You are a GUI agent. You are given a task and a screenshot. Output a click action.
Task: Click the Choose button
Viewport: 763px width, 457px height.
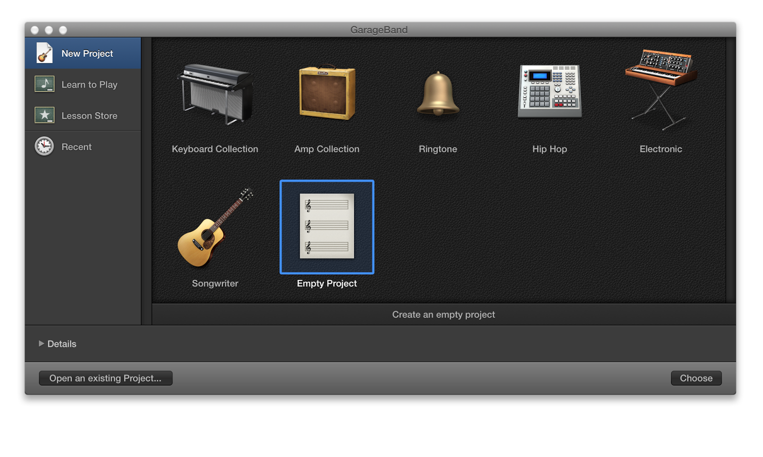click(x=696, y=378)
